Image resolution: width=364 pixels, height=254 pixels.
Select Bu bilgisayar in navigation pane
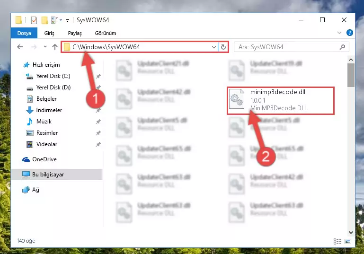click(x=57, y=175)
